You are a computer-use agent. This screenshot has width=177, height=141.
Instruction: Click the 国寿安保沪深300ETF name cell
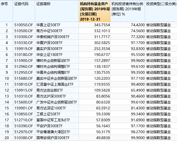coord(53,138)
